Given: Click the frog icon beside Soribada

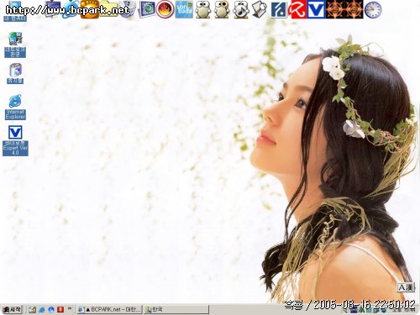Looking at the screenshot, I should click(x=203, y=9).
